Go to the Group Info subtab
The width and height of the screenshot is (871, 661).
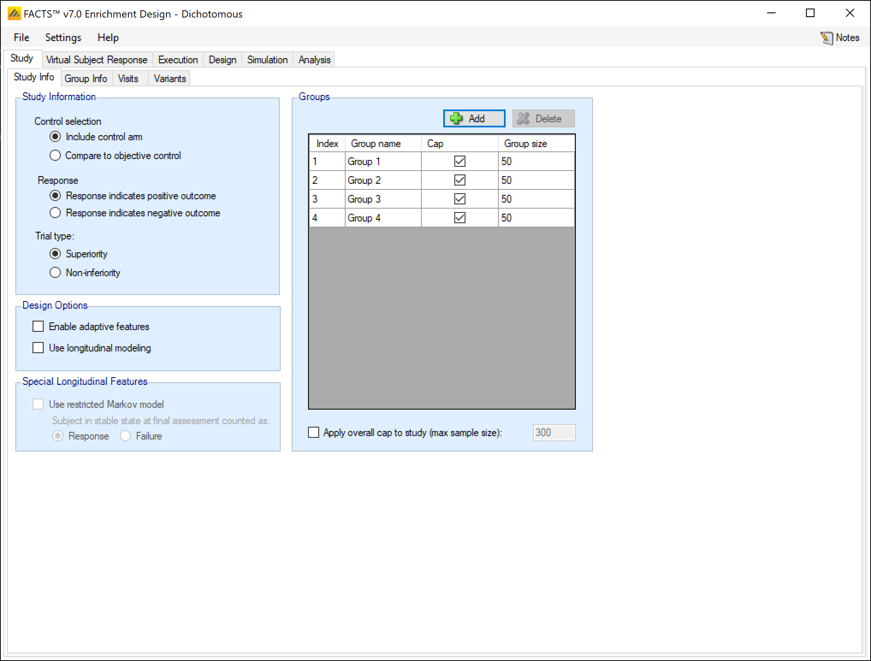point(86,79)
